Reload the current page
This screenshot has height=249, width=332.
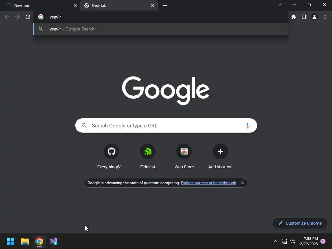(x=28, y=17)
